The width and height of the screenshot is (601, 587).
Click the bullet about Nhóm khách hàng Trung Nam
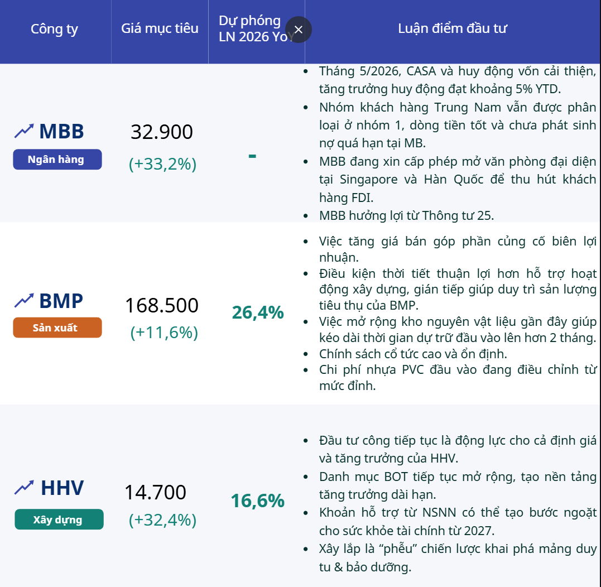pyautogui.click(x=457, y=126)
